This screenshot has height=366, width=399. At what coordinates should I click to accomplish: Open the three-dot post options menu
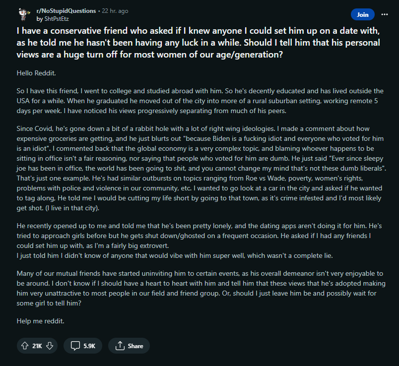[385, 14]
